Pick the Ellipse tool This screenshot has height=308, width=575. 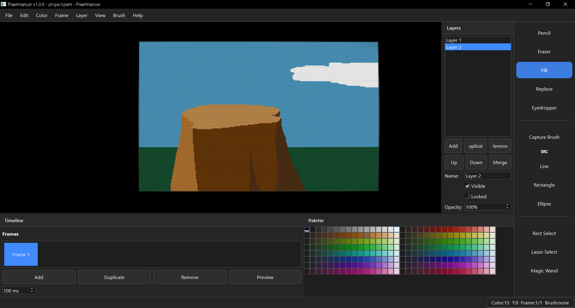point(544,204)
